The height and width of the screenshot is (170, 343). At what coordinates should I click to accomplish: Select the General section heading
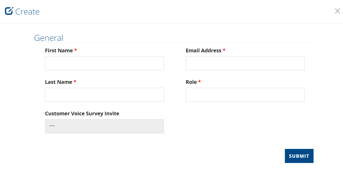49,38
